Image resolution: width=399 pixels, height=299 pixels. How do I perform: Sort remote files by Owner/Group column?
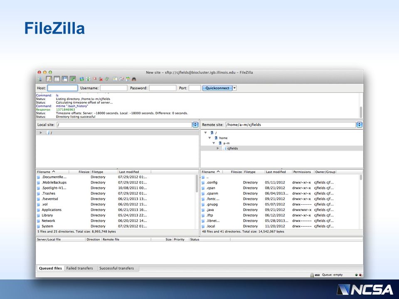click(325, 172)
